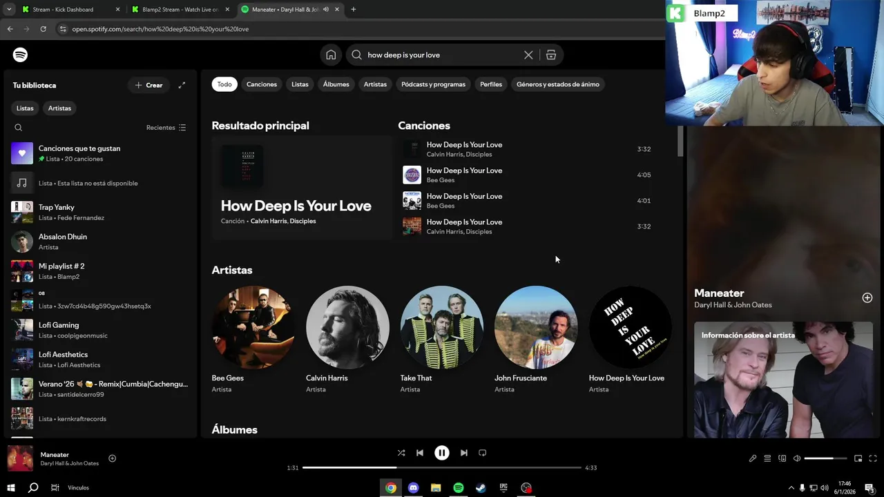
Task: Add Maneater to library in right panel
Action: tap(867, 298)
